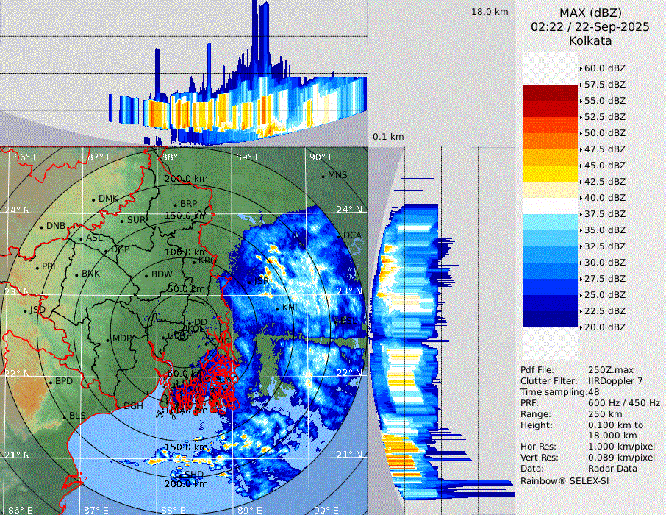Click the Rainbow SELEX-SI text
Image resolution: width=666 pixels, height=515 pixels.
tap(565, 480)
